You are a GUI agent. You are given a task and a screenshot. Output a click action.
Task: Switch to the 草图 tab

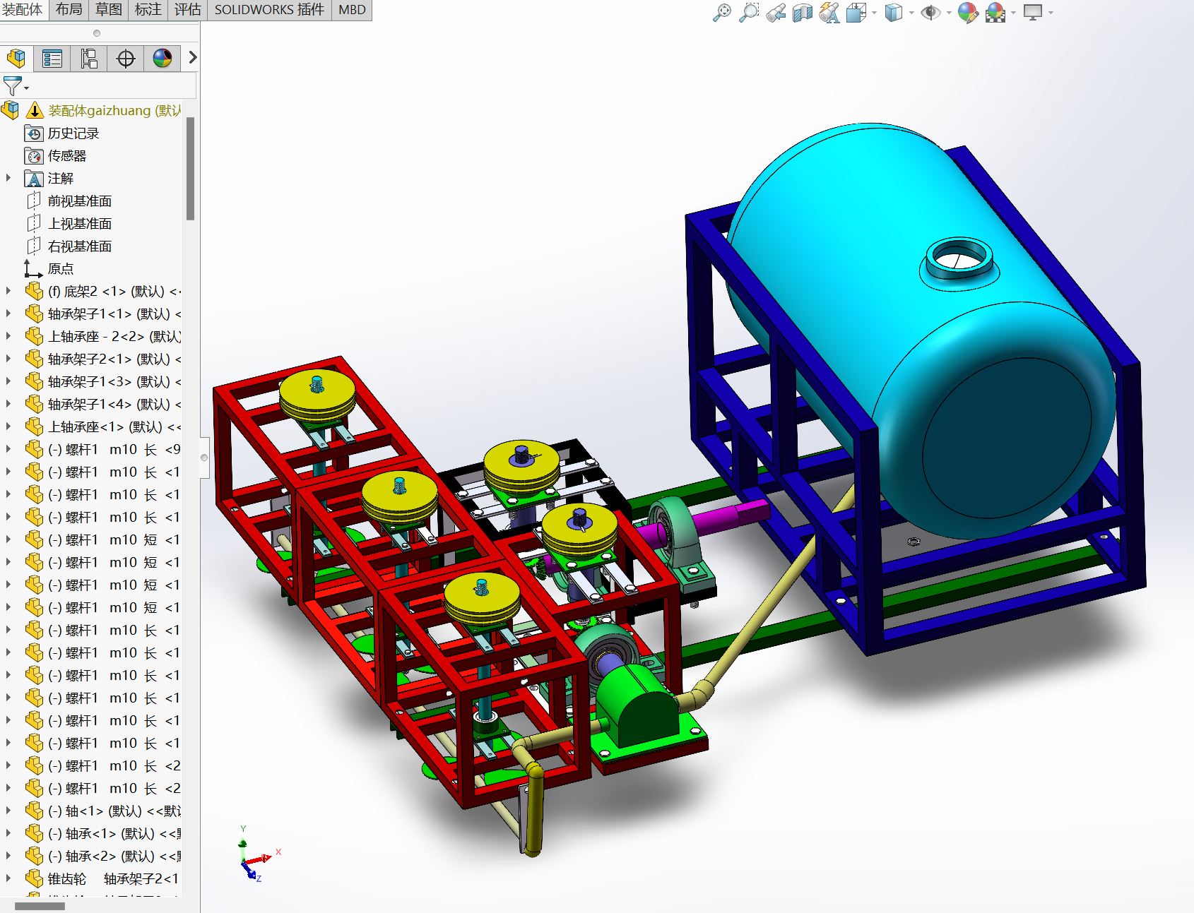[x=108, y=10]
